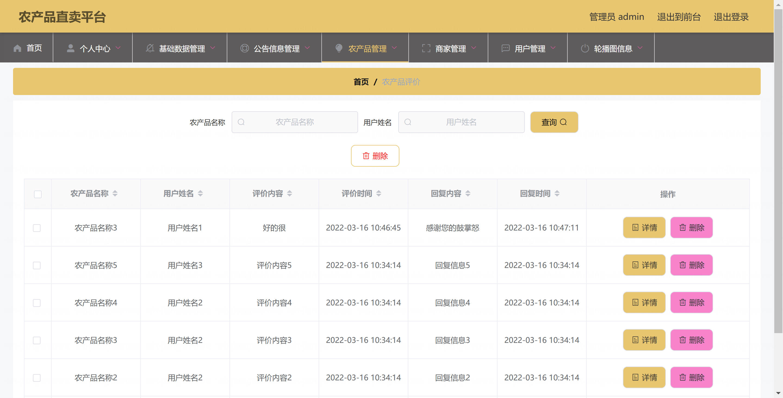Open the 公告信息管理 menu
The width and height of the screenshot is (783, 398).
point(274,48)
